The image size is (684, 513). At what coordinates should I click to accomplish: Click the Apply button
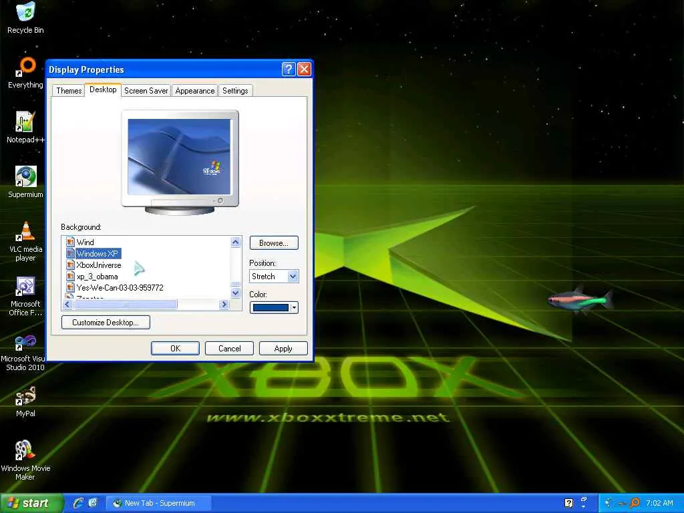(x=283, y=348)
